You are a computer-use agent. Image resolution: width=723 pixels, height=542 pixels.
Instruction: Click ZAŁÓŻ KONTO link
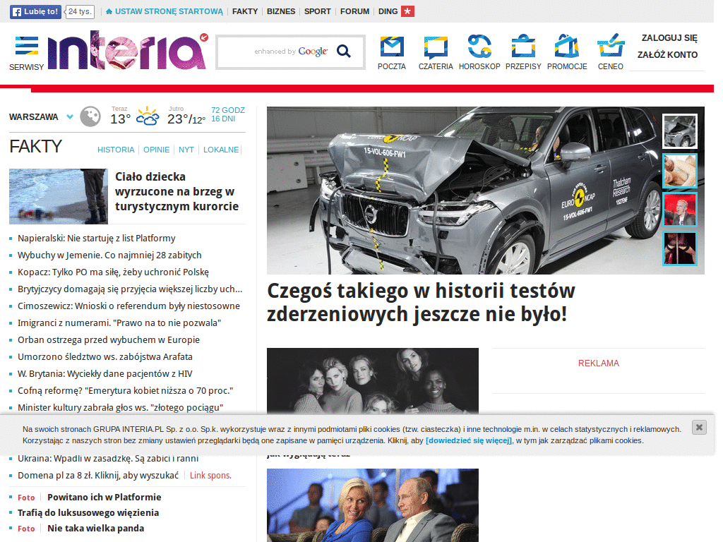click(667, 55)
